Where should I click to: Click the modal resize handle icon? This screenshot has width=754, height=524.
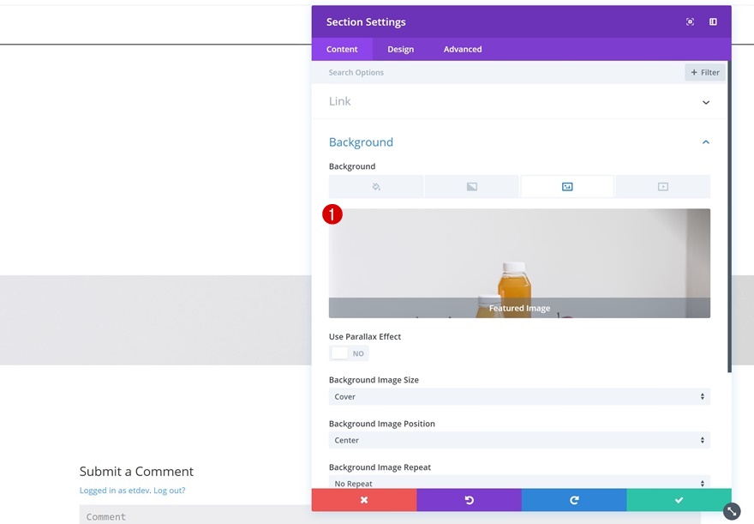[732, 511]
